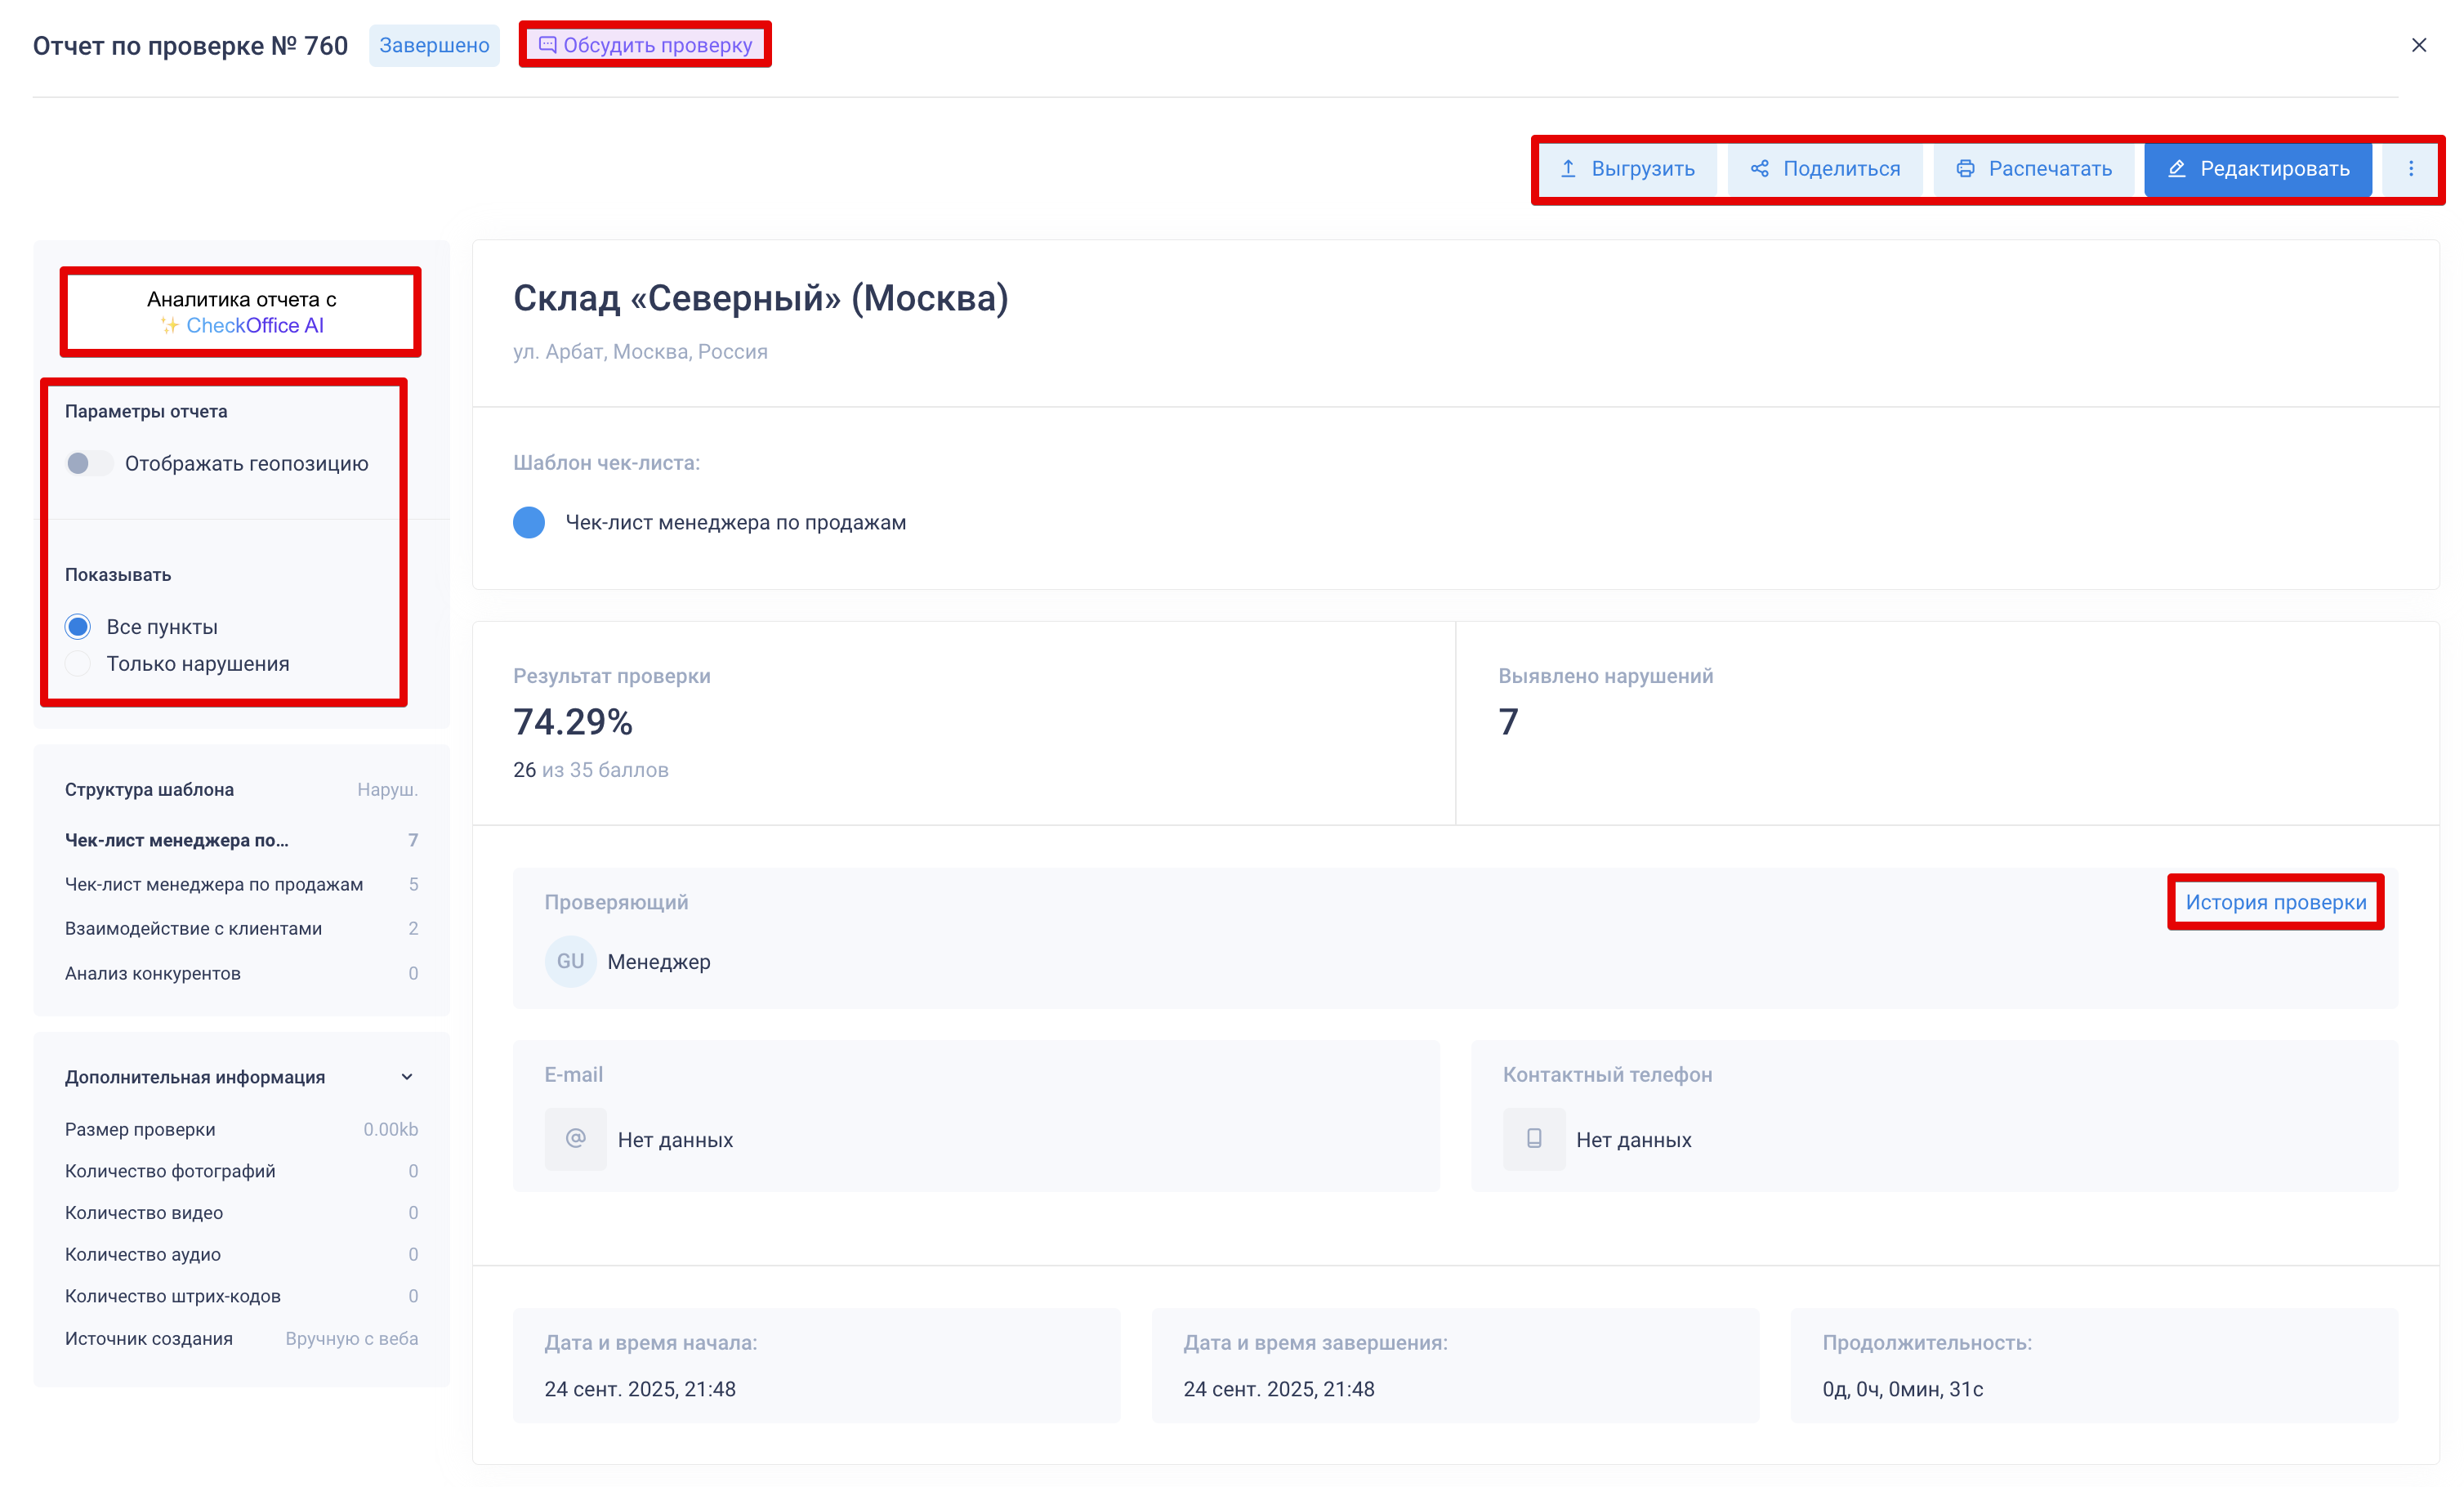Click the @ e-mail icon
2464x1487 pixels.
pos(575,1138)
